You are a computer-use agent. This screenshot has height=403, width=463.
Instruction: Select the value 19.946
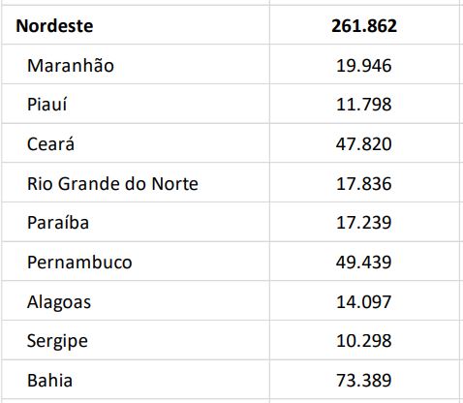364,64
